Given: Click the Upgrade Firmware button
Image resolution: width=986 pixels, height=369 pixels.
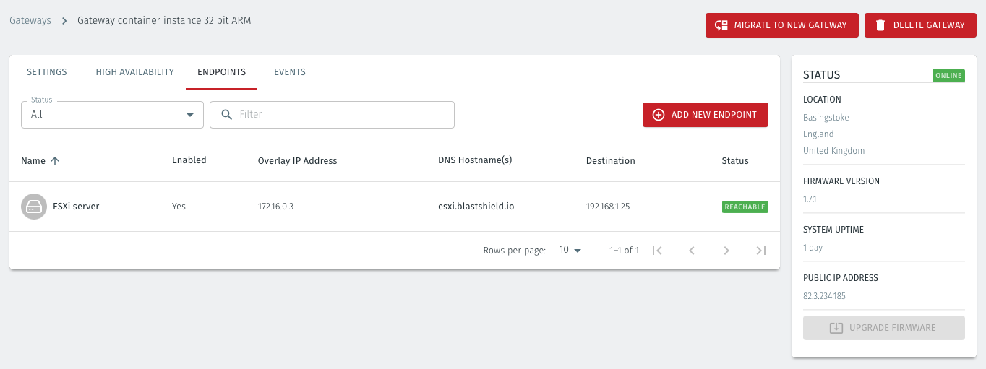Looking at the screenshot, I should [883, 328].
